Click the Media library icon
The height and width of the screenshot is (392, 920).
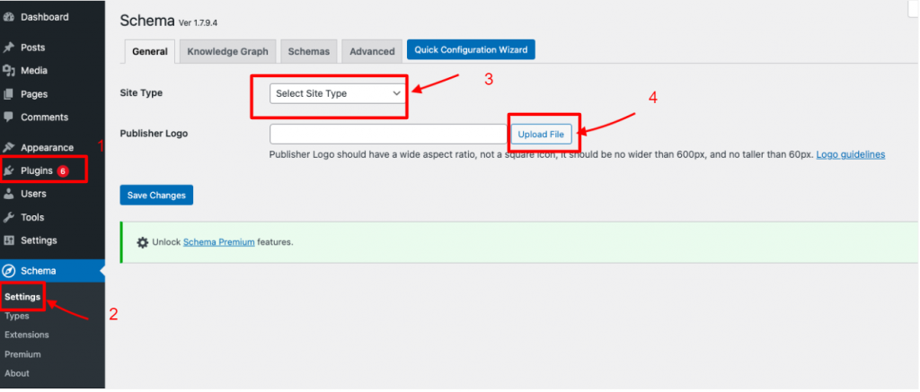coord(8,71)
